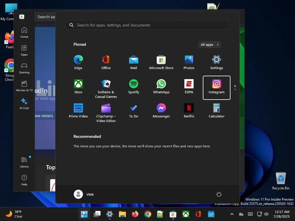Open Xbox app from the taskbar
Screen dimensions: 295x221
pyautogui.click(x=186, y=214)
